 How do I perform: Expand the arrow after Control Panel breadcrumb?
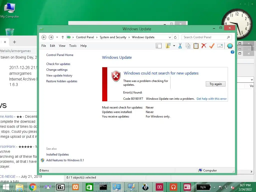[x=97, y=37]
